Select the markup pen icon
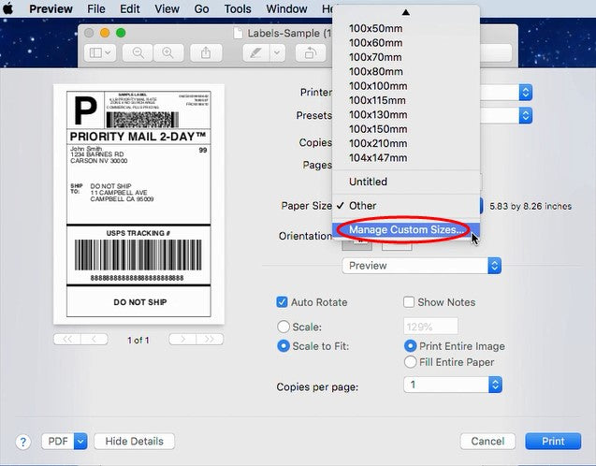Viewport: 596px width, 466px height. coord(254,53)
